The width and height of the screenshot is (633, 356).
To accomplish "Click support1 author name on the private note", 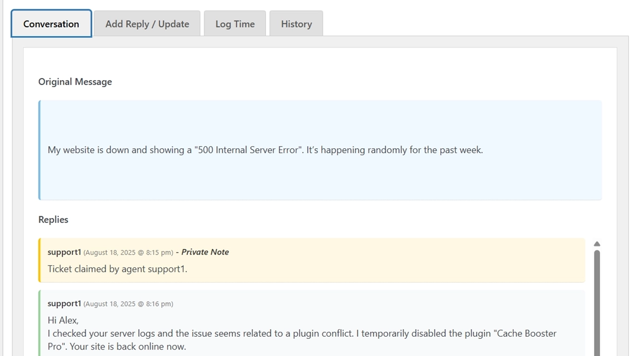I will coord(64,252).
